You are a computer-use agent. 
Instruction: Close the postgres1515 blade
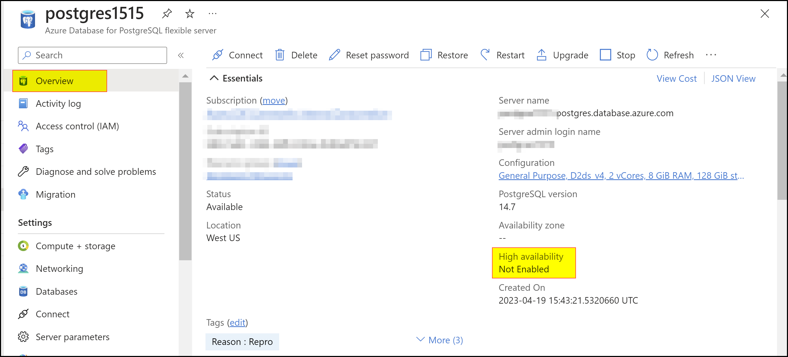[764, 13]
